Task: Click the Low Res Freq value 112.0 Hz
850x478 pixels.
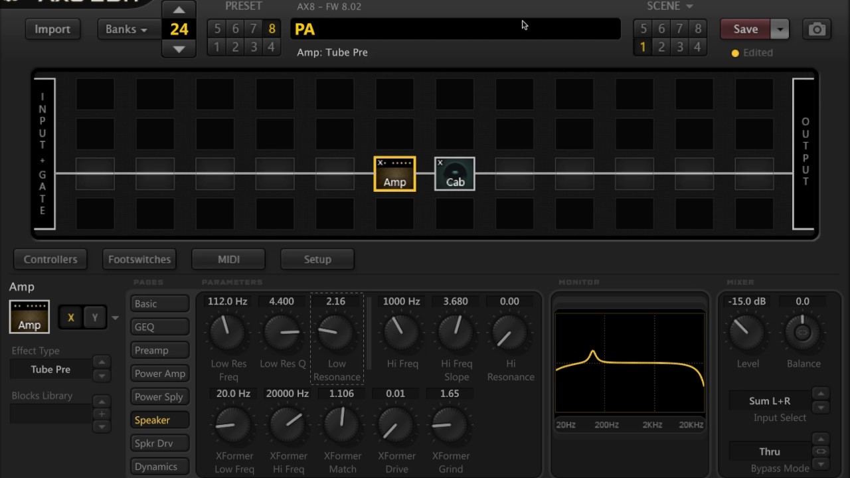Action: tap(227, 301)
